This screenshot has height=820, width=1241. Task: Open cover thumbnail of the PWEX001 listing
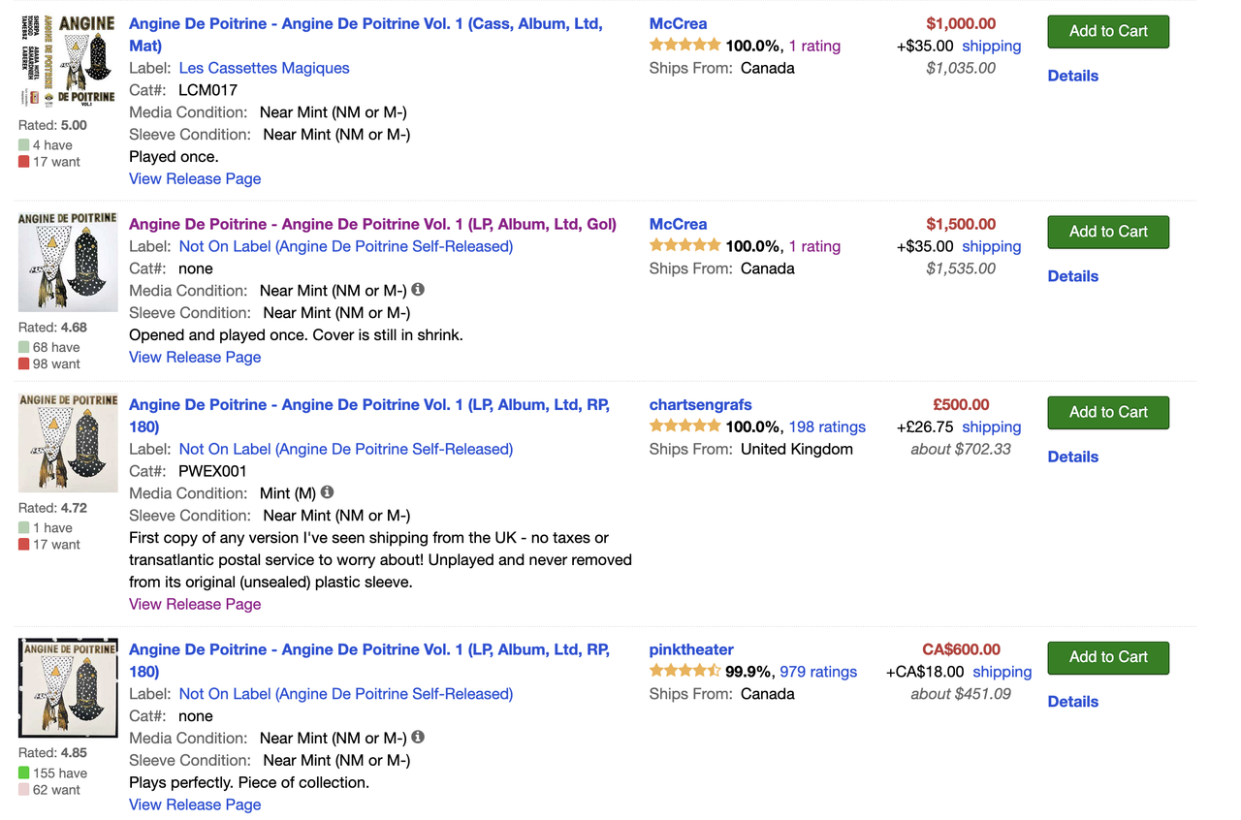coord(67,442)
